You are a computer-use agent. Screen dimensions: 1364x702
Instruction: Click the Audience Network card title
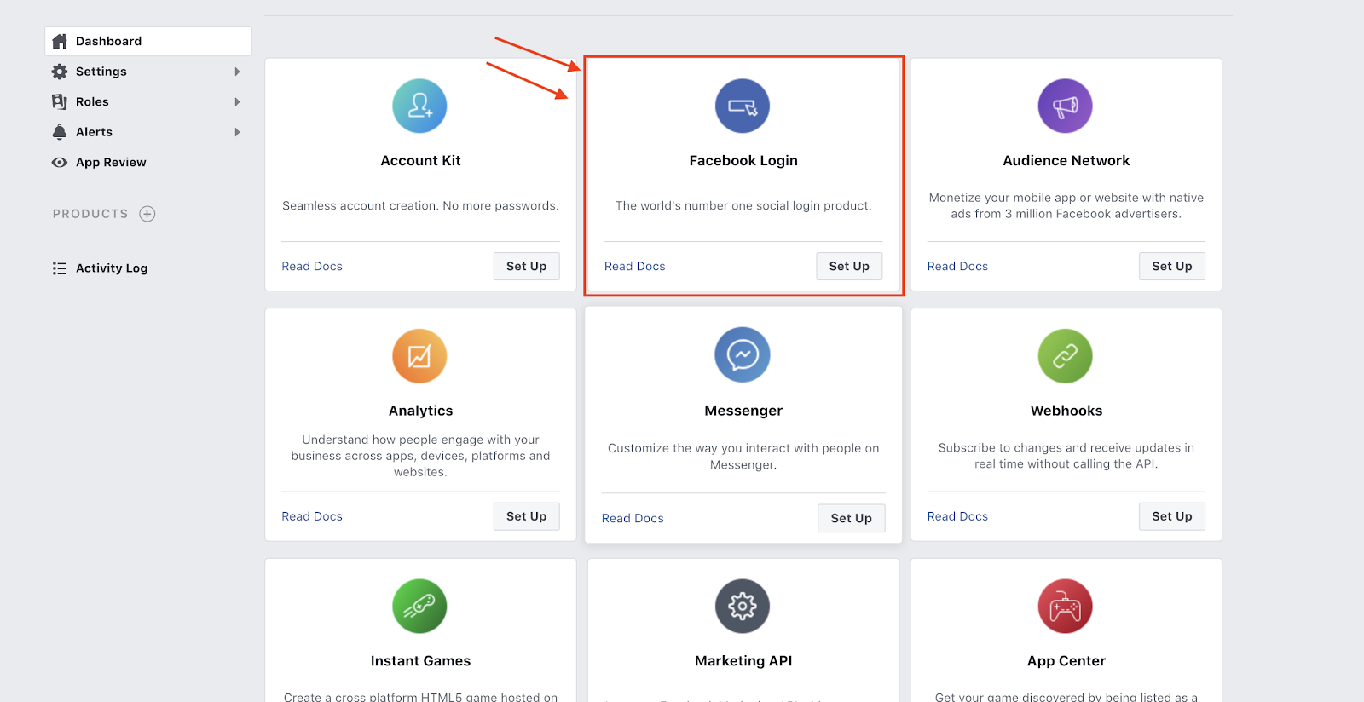click(x=1066, y=160)
